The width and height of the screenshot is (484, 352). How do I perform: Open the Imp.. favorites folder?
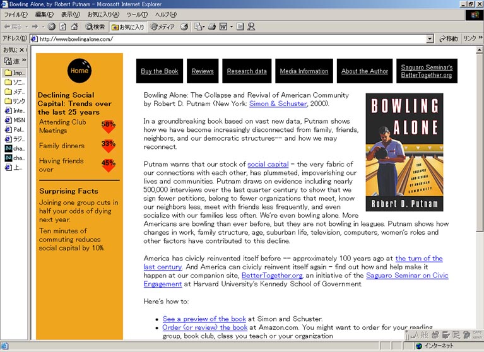[15, 73]
